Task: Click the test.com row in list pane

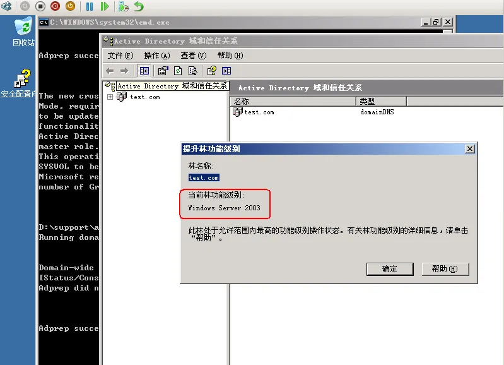Action: coord(259,112)
